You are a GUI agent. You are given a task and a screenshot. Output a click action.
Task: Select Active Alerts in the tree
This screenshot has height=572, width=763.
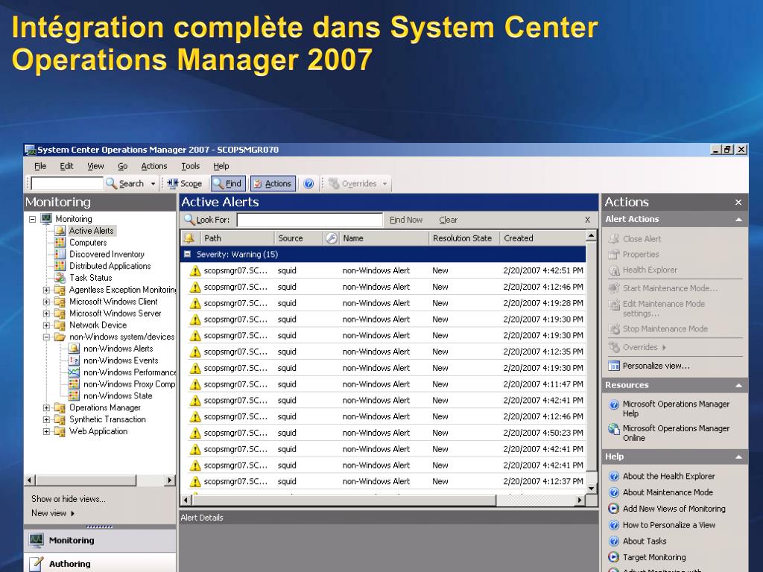[91, 231]
